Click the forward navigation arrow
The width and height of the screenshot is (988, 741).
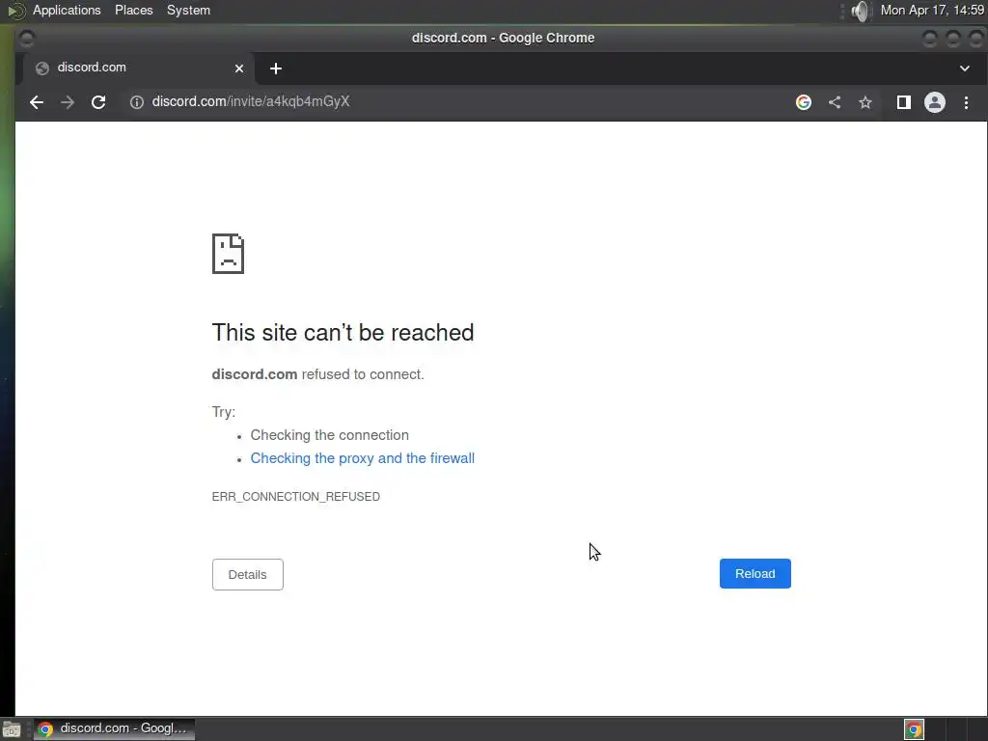[x=68, y=102]
